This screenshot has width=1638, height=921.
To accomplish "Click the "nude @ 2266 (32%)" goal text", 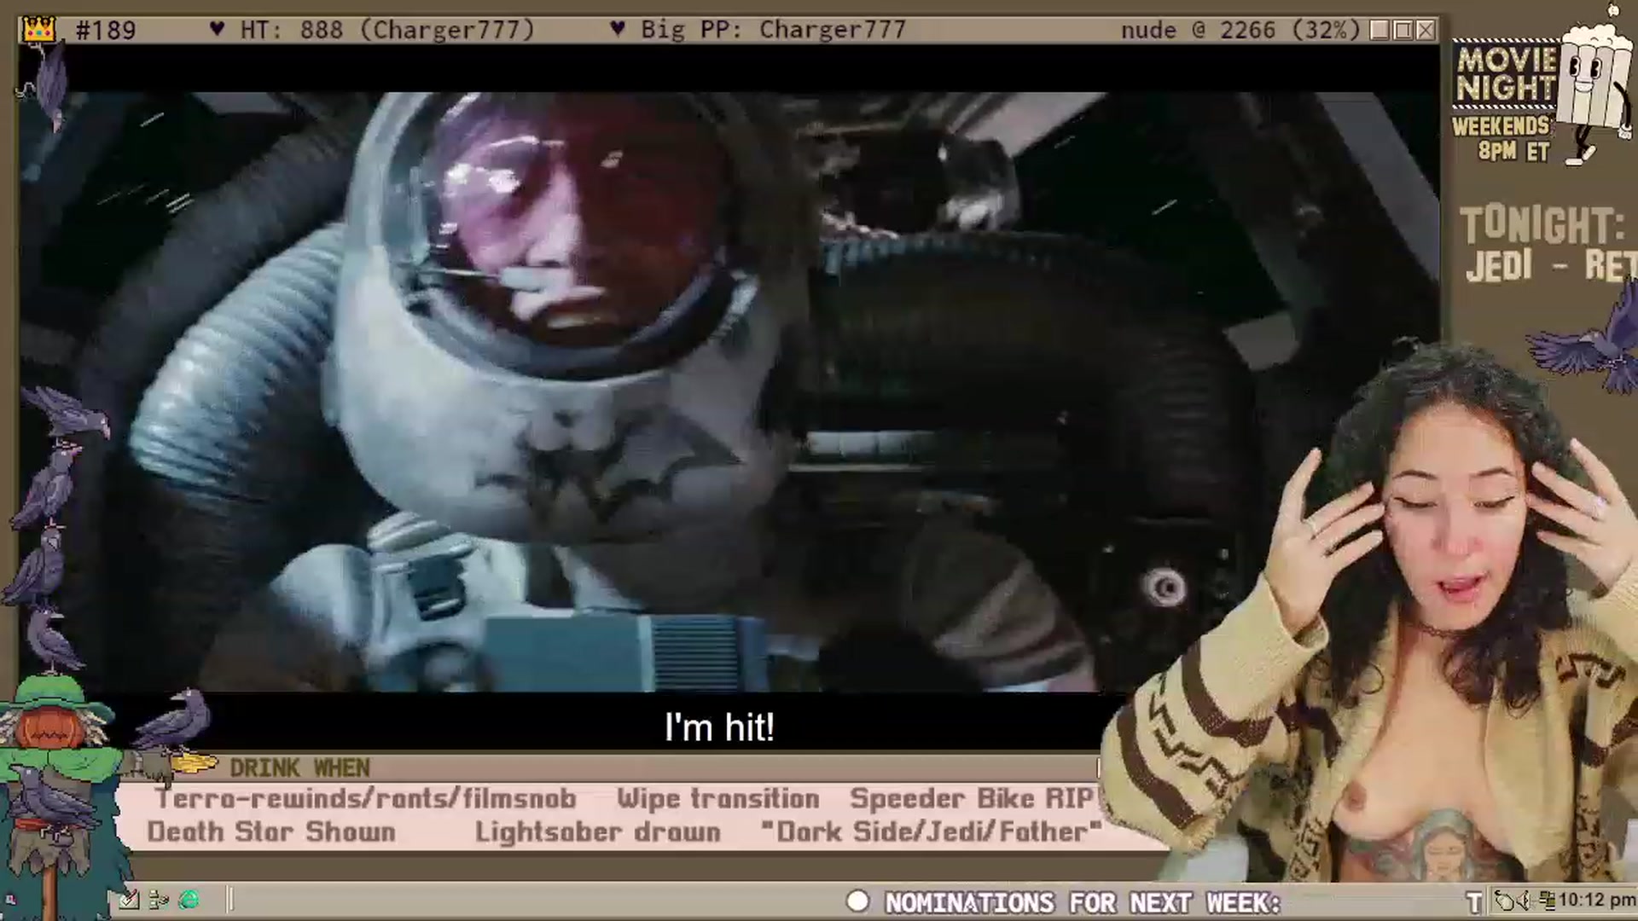I will (1240, 30).
